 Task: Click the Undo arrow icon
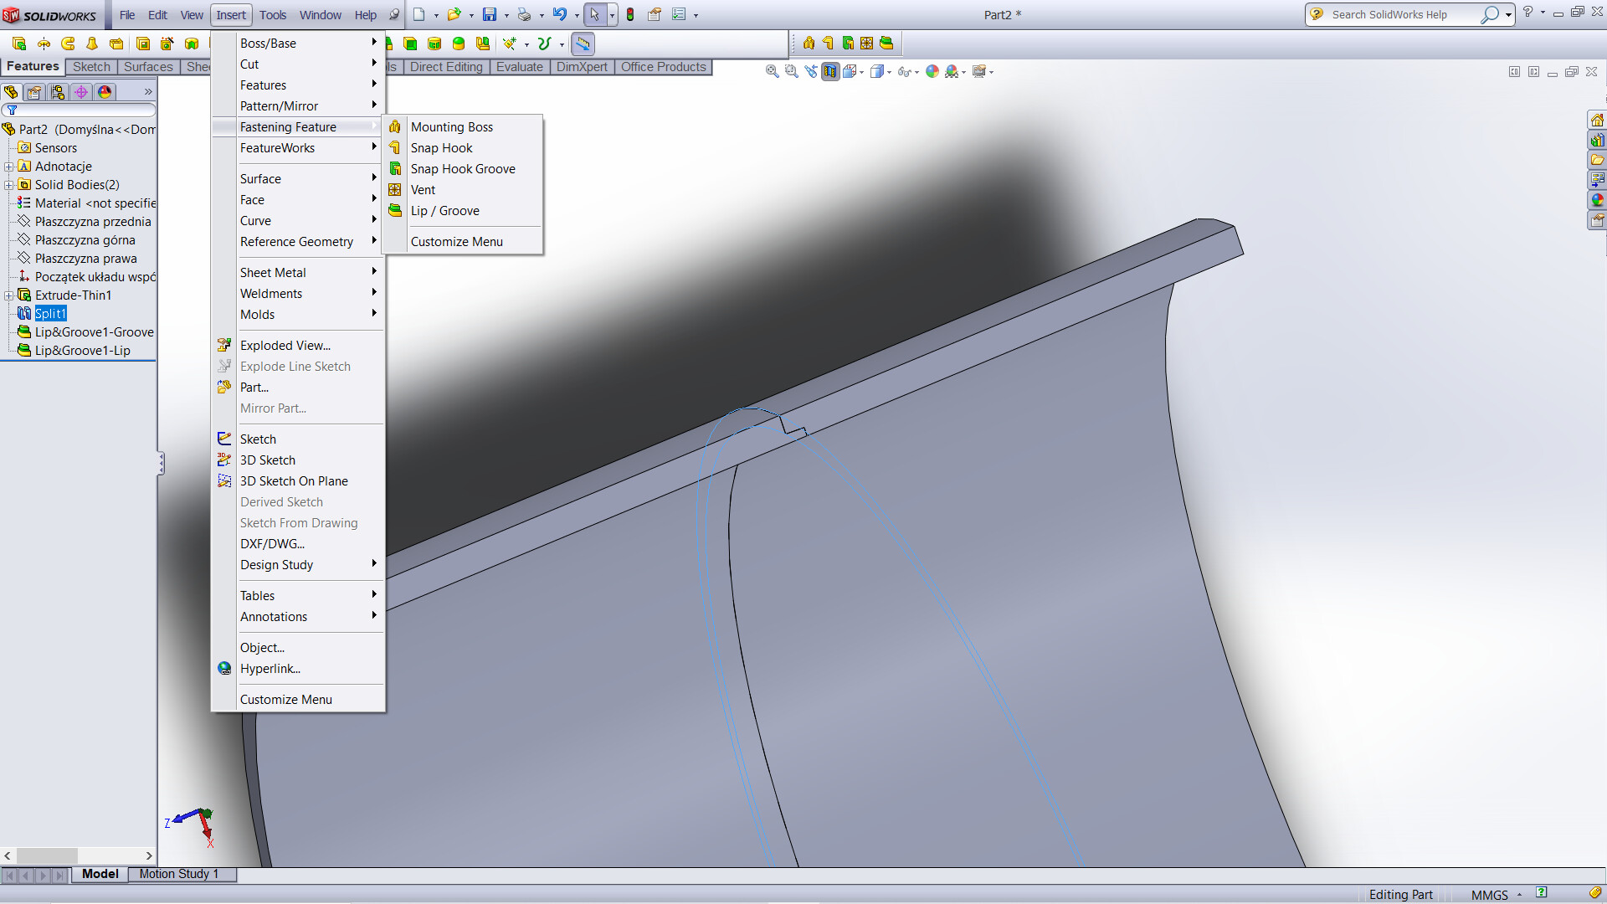click(x=560, y=15)
